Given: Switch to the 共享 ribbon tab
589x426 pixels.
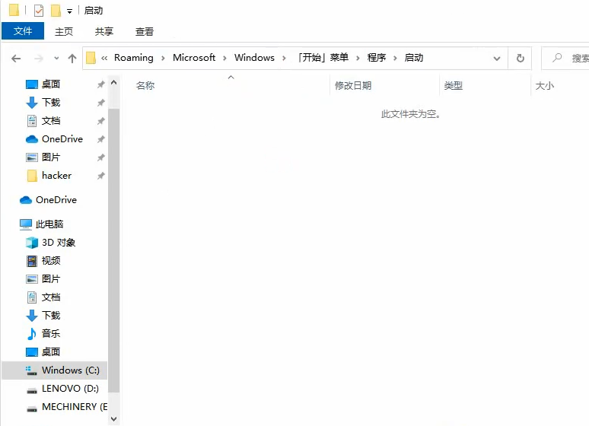Looking at the screenshot, I should point(104,31).
